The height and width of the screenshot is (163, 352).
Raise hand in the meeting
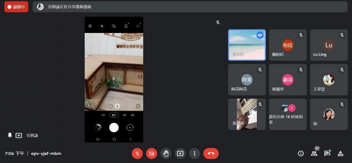166,154
